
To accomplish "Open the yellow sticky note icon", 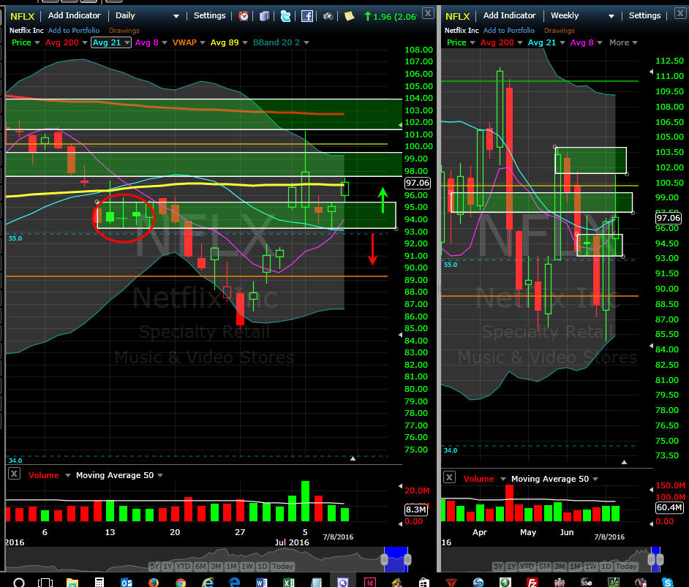I will 350,16.
